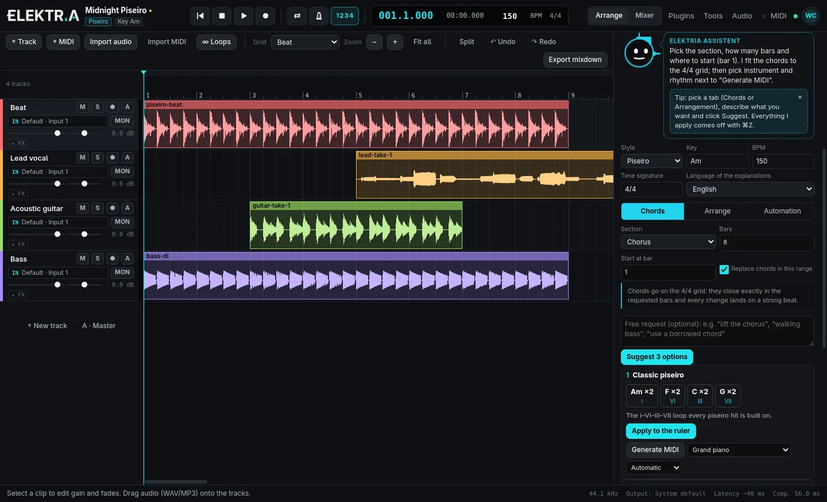Image resolution: width=827 pixels, height=502 pixels.
Task: Select the guitar-take-1 clip
Action: pos(356,225)
